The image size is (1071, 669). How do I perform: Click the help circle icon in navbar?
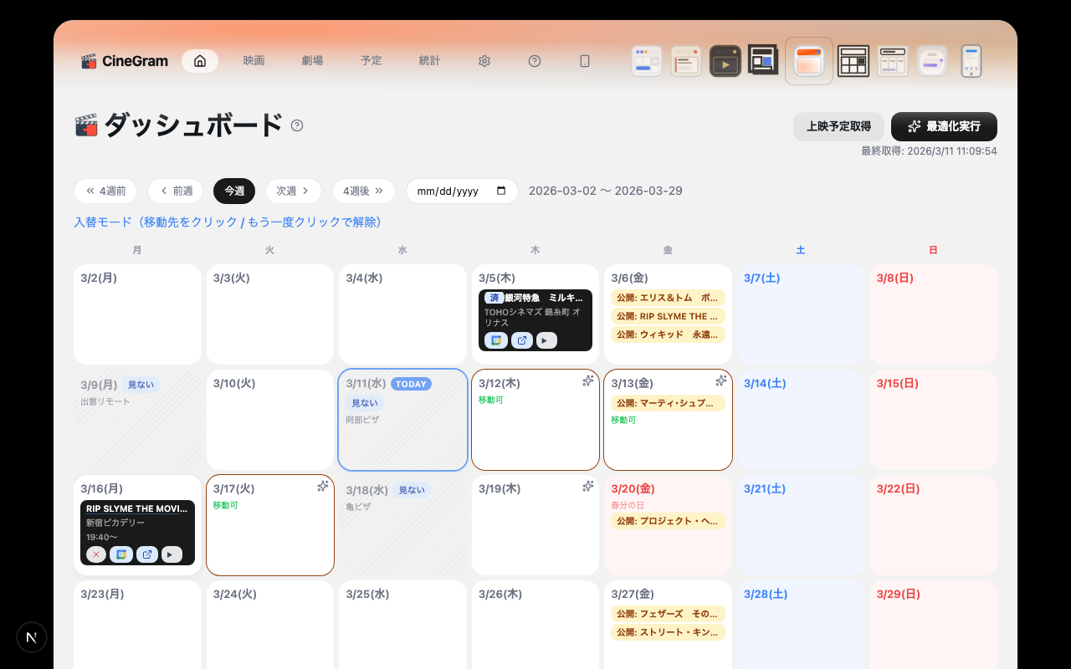click(x=535, y=61)
